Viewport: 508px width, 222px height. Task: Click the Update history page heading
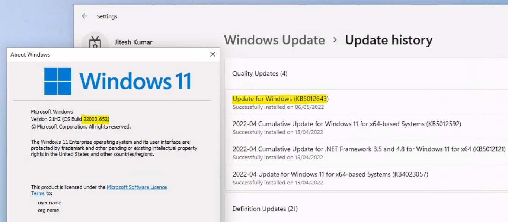(x=389, y=40)
